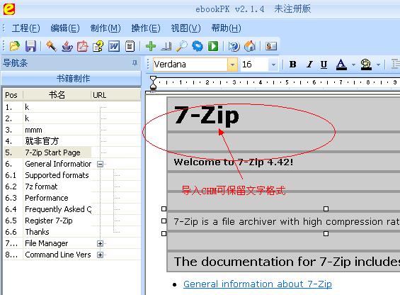Open the font size 16 dropdown
The height and width of the screenshot is (295, 400).
tap(273, 65)
